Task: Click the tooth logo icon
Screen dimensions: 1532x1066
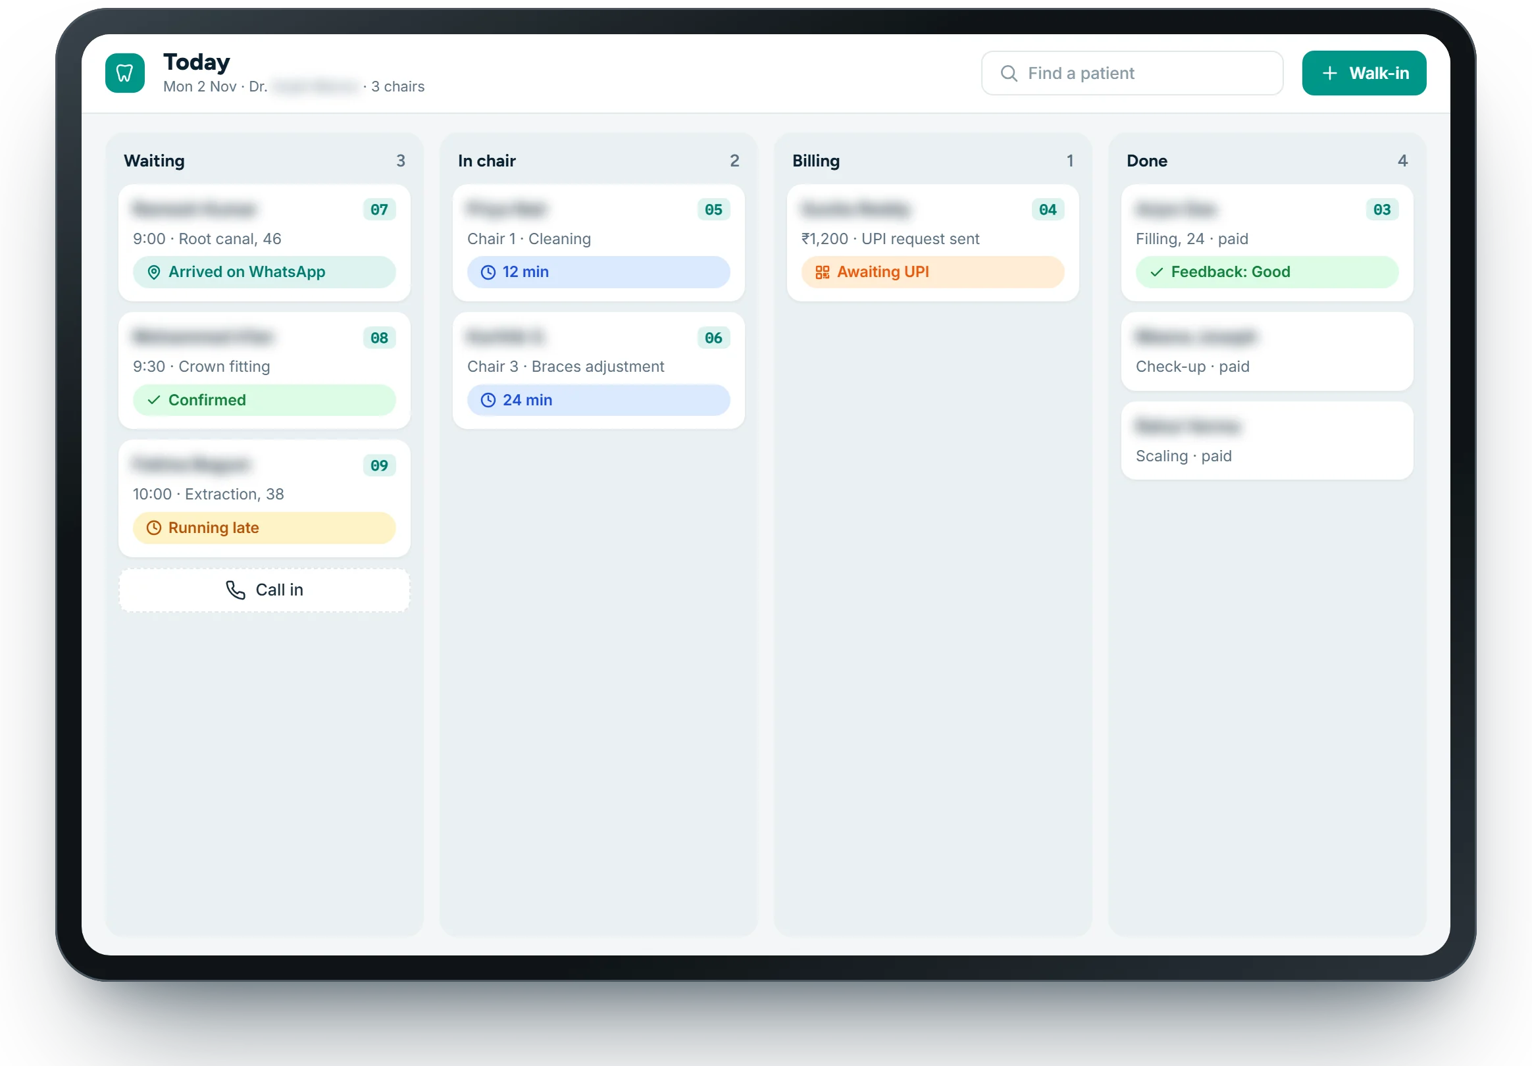Action: (x=125, y=73)
